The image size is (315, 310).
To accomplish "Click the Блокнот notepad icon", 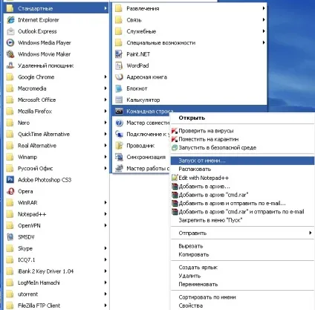I will point(119,88).
